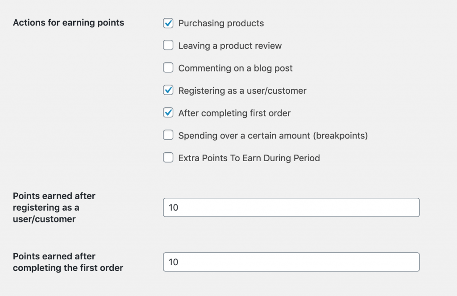The width and height of the screenshot is (457, 296).
Task: Tick the Commenting on a blog post checkbox
Action: [168, 68]
